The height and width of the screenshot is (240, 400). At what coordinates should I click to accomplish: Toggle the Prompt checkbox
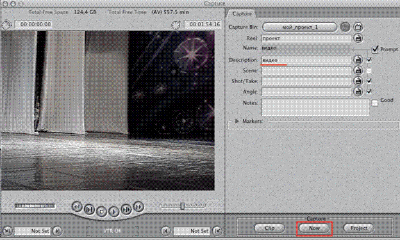[x=375, y=49]
